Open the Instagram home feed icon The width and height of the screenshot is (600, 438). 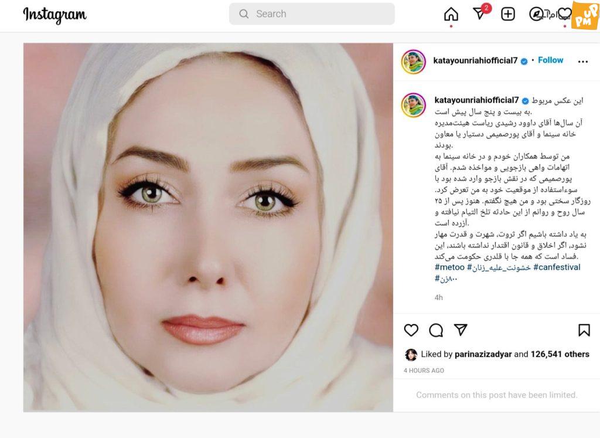pyautogui.click(x=451, y=14)
